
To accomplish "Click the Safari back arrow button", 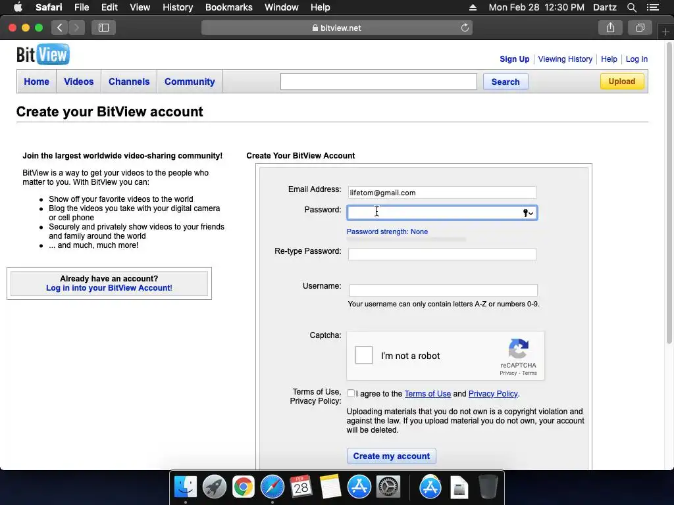I will (60, 28).
